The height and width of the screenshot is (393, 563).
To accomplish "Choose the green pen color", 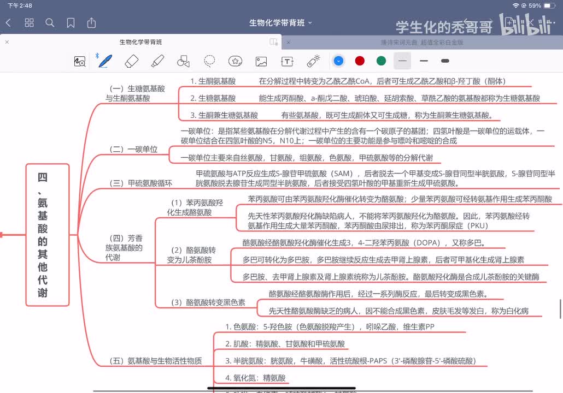I will click(x=382, y=61).
